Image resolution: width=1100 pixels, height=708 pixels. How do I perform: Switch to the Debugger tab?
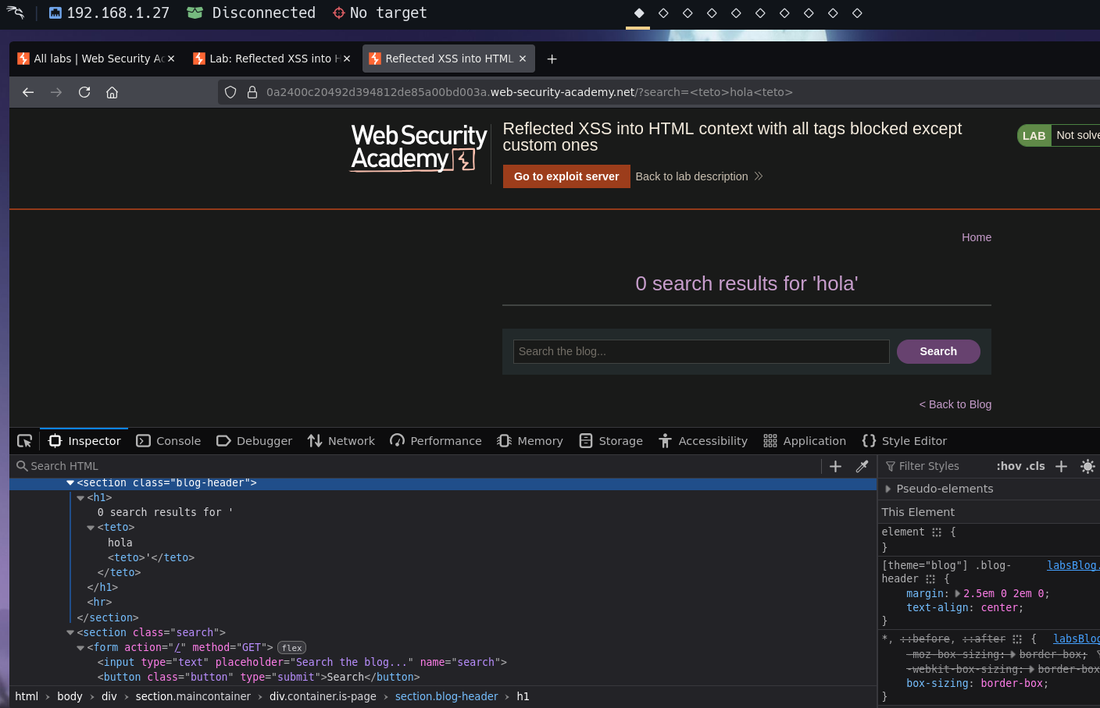254,441
